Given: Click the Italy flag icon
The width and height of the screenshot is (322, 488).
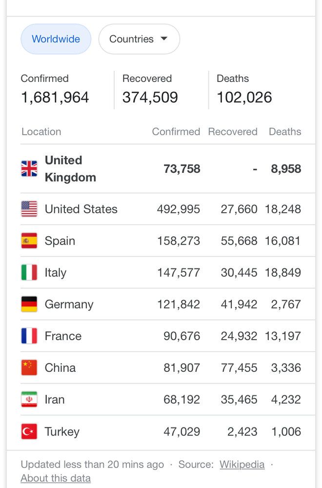Looking at the screenshot, I should (29, 272).
